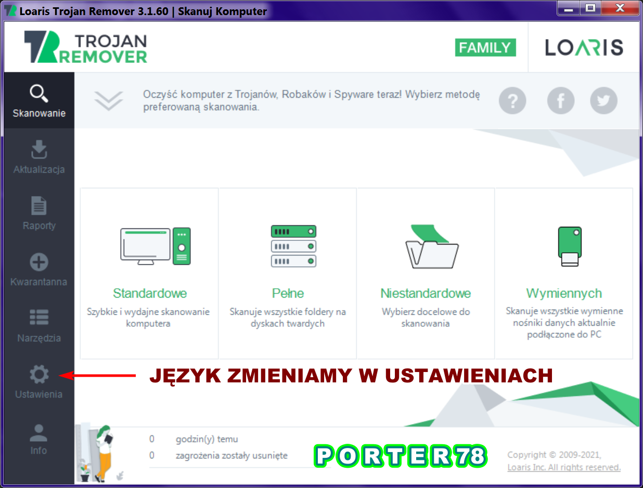Close the Loaris Trojan Remover window
Screen dimensions: 643x488
(x=620, y=8)
